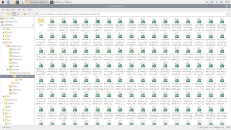The height and width of the screenshot is (130, 231).
Task: Open the Tools menu
Action: click(x=29, y=10)
